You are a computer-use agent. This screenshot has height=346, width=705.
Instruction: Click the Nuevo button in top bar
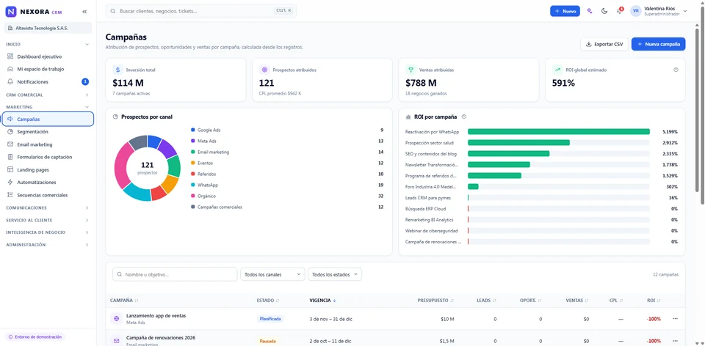tap(565, 11)
